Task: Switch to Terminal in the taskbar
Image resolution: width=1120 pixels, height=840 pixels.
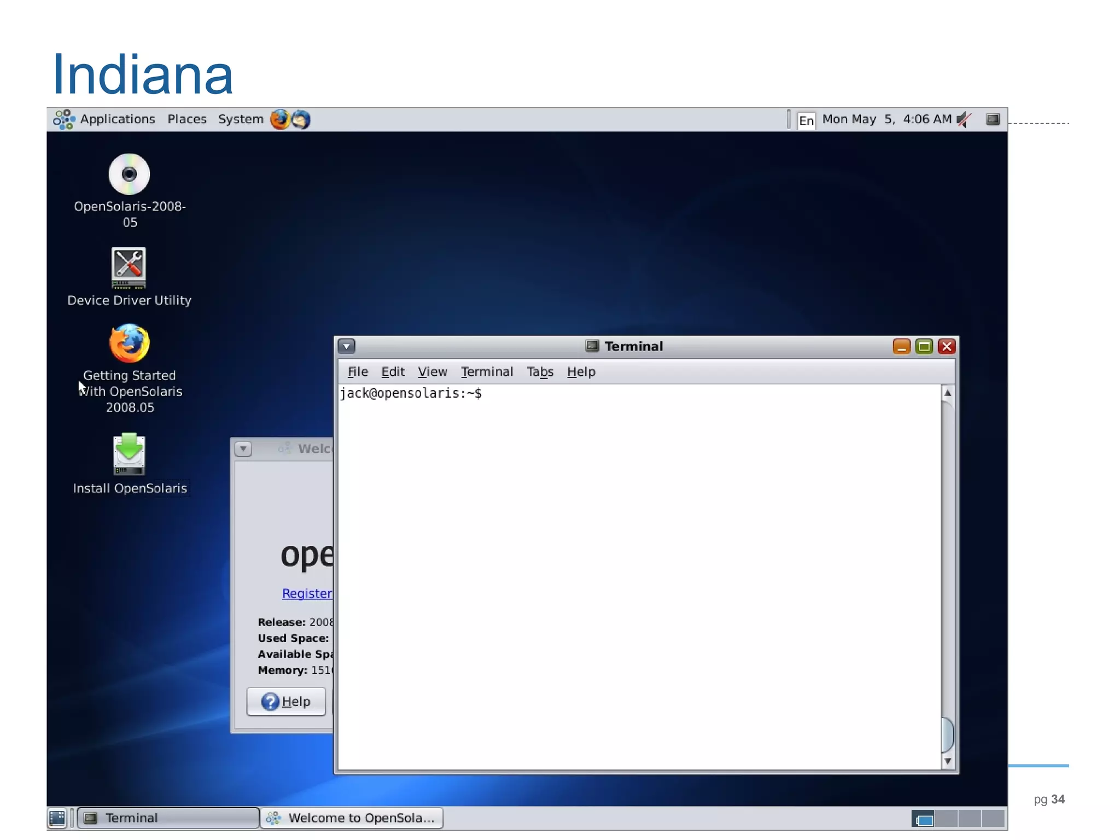Action: 168,818
